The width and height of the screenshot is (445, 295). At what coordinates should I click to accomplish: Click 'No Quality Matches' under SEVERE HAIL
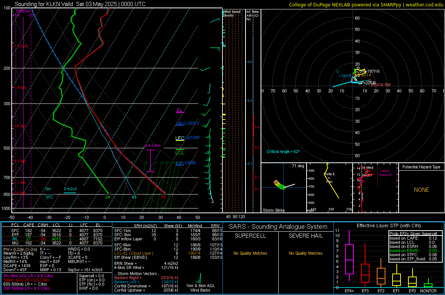pos(305,253)
